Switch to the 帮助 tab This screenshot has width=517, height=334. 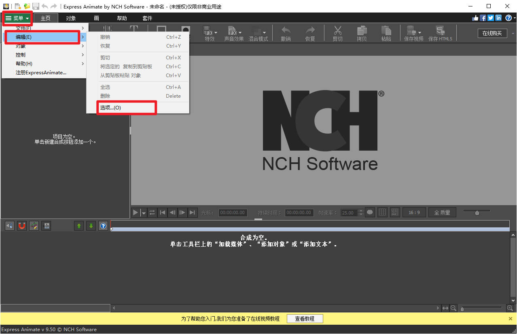[x=122, y=18]
